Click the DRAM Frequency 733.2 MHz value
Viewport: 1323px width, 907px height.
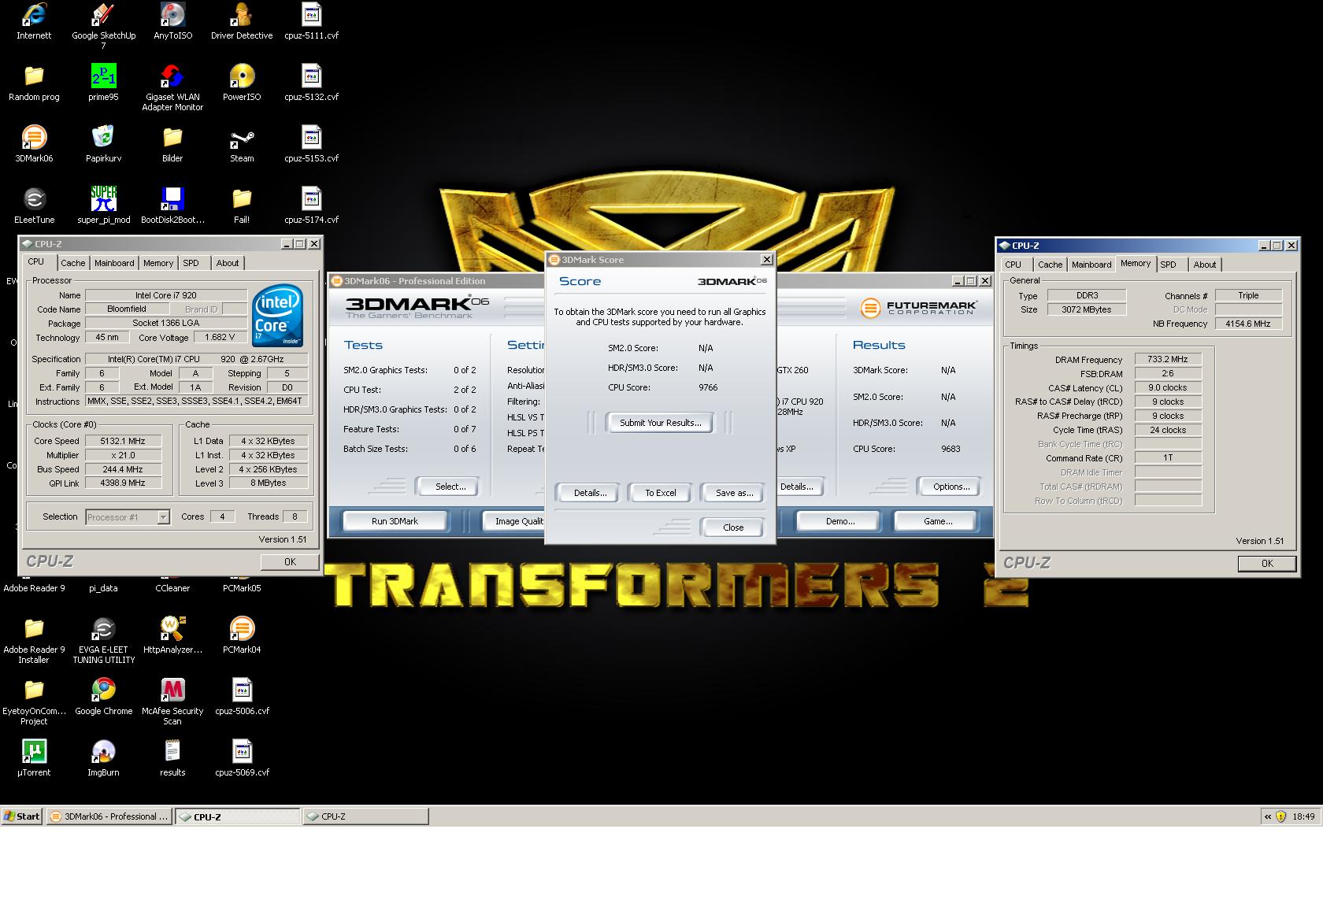click(1168, 359)
